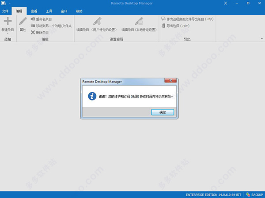Open the 工具 ribbon tab

49,11
